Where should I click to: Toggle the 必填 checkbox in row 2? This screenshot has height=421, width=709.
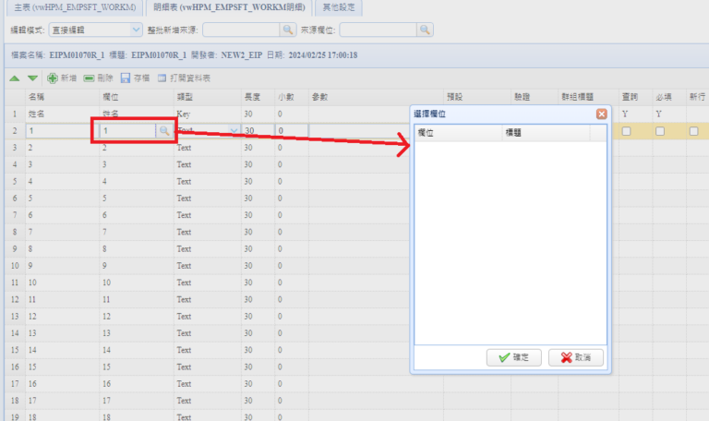[x=660, y=132]
